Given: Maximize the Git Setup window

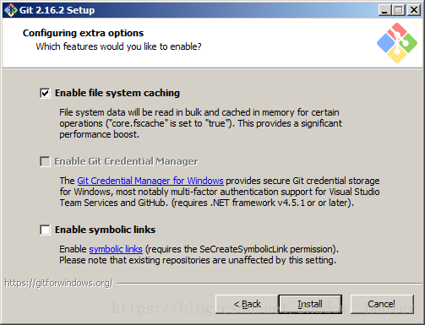Looking at the screenshot, I should (x=399, y=10).
